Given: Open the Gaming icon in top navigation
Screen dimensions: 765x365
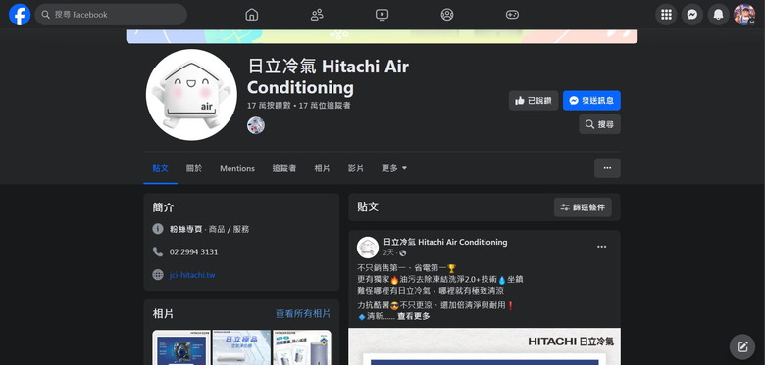Looking at the screenshot, I should click(x=512, y=15).
